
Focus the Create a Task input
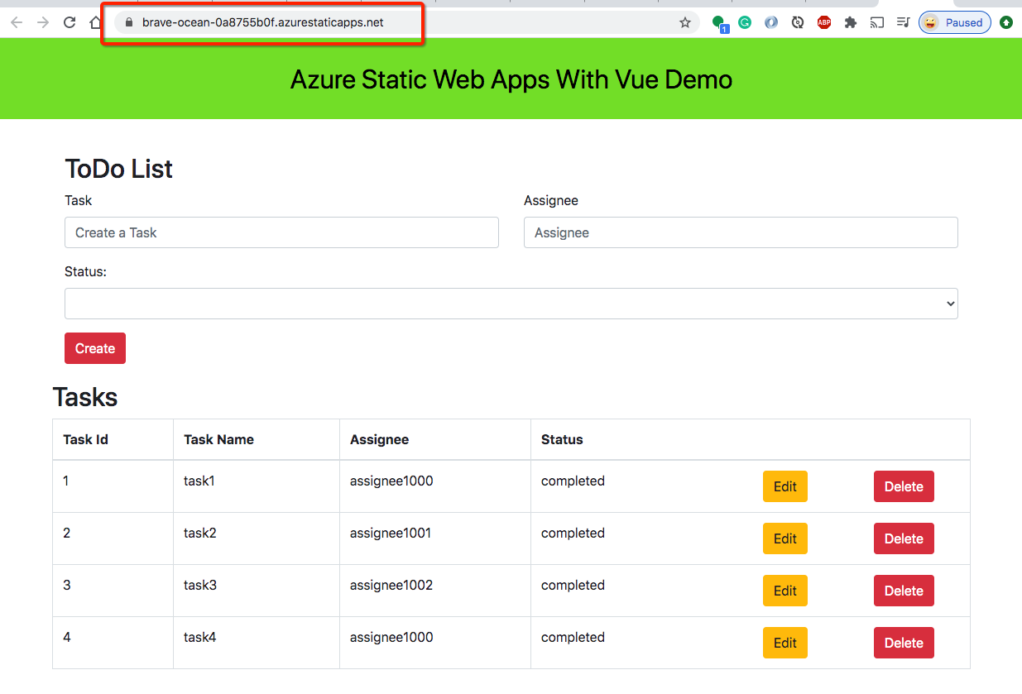click(281, 232)
